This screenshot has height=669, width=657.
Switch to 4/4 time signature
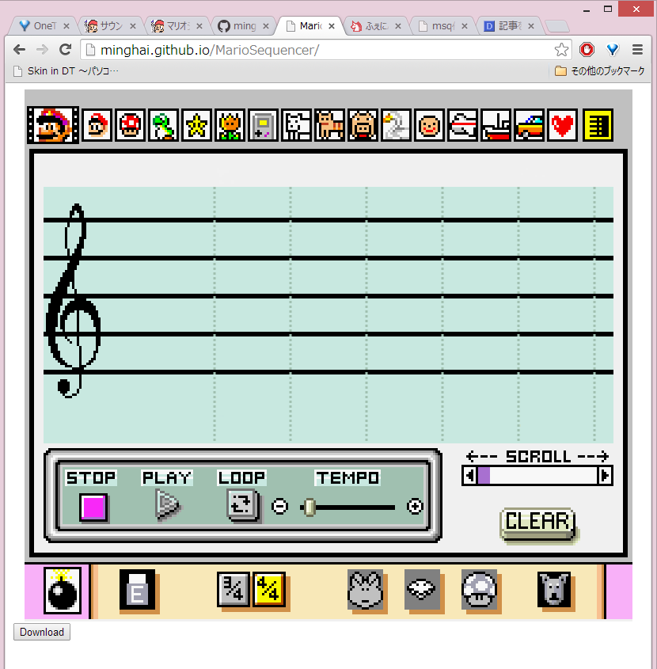click(x=269, y=591)
